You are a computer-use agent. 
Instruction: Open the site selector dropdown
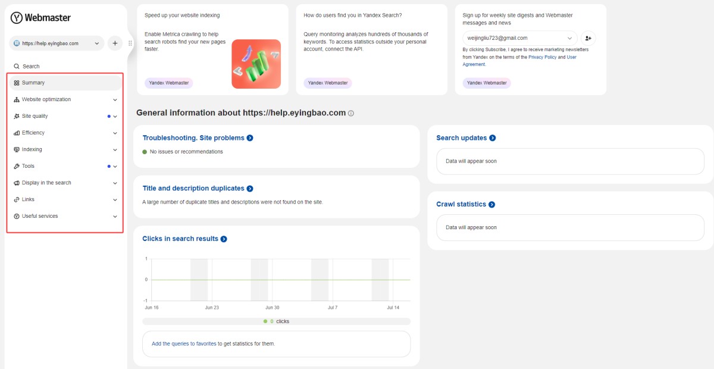(x=57, y=43)
